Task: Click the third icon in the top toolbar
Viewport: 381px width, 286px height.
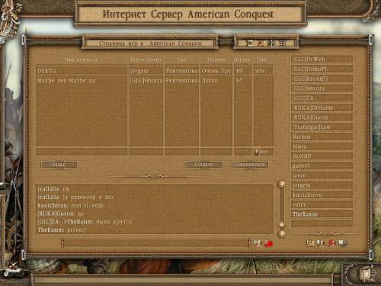Action: click(271, 43)
